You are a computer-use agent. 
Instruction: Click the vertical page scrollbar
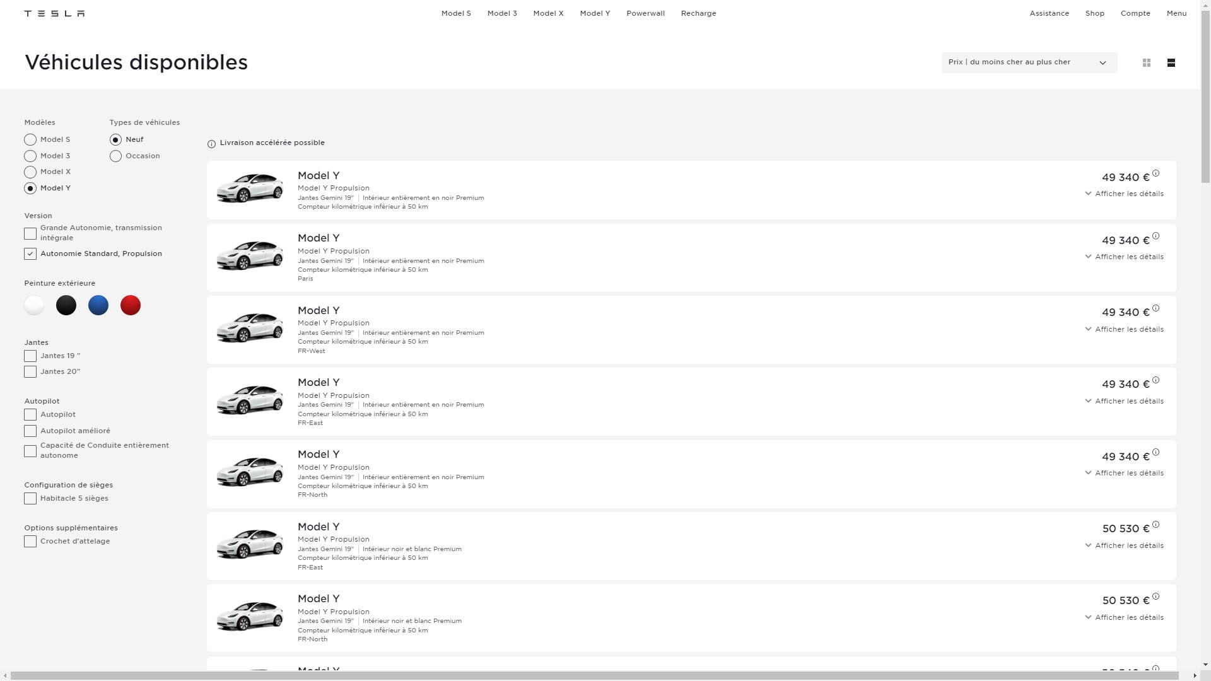click(1205, 98)
